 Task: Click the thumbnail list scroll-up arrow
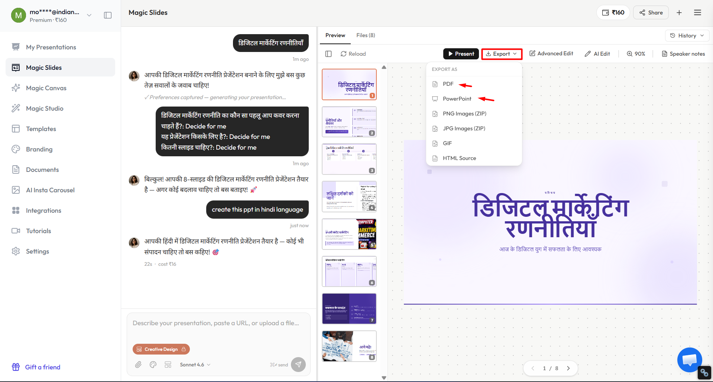coord(384,67)
